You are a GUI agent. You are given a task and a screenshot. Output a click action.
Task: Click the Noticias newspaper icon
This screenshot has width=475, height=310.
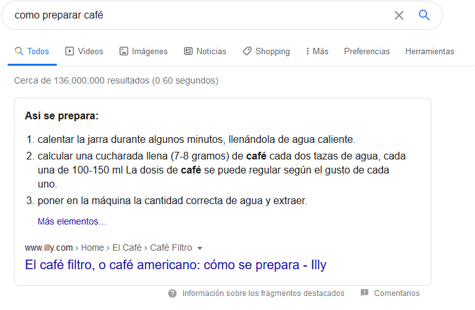pyautogui.click(x=188, y=51)
